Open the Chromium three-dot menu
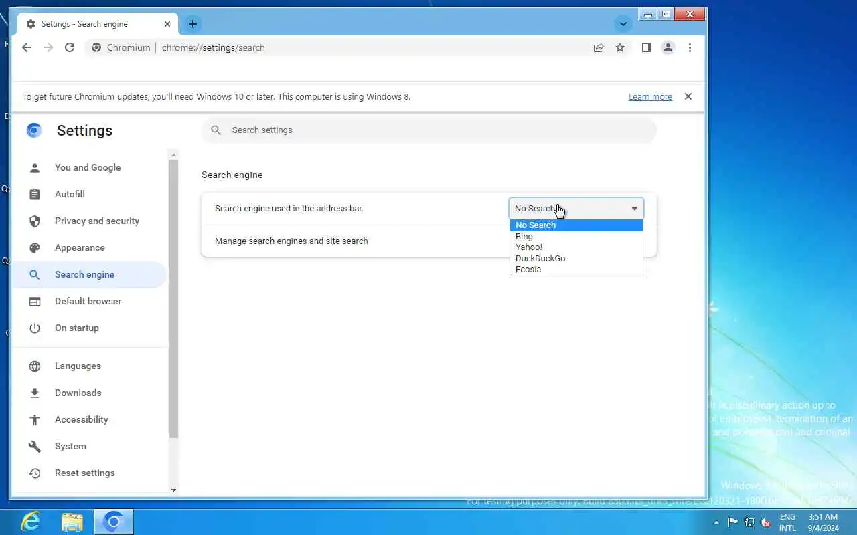857x535 pixels. tap(690, 47)
